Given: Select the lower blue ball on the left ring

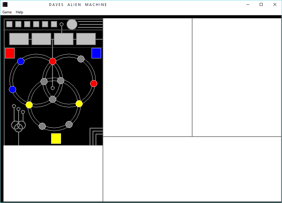Looking at the screenshot, I should click(12, 89).
